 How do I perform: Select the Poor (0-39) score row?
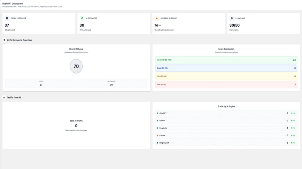pyautogui.click(x=226, y=84)
